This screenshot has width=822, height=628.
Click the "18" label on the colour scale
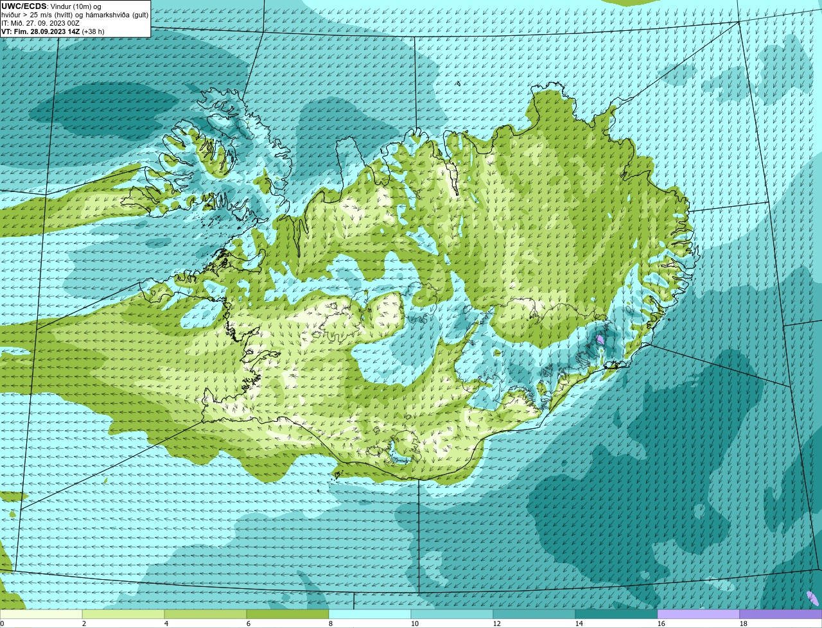(x=744, y=624)
